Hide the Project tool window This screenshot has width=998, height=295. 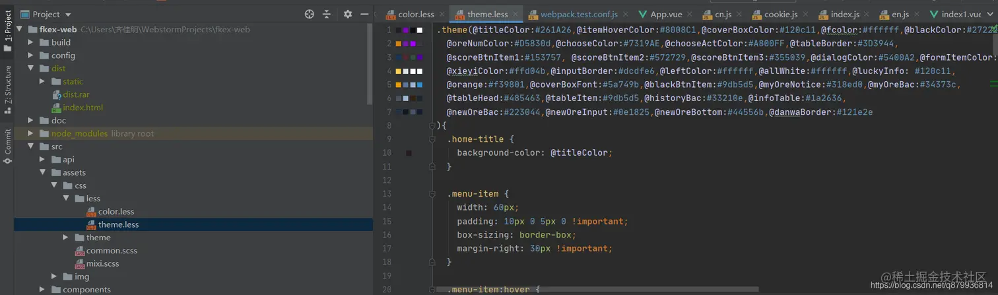[x=364, y=14]
